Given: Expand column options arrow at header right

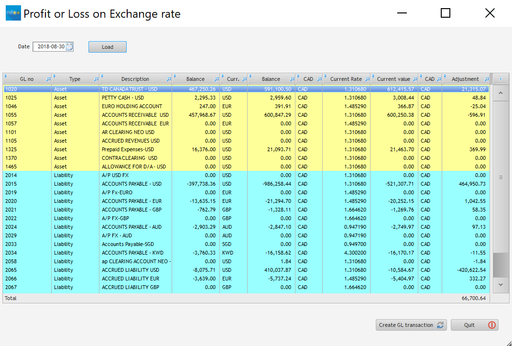Looking at the screenshot, I should click(x=501, y=79).
